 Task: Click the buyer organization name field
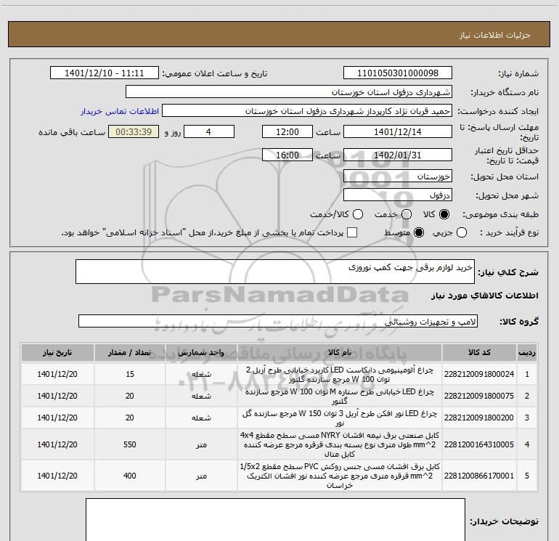(289, 92)
